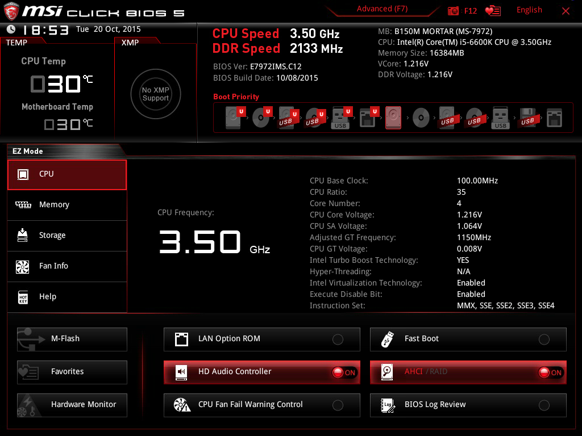This screenshot has height=436, width=582.
Task: Click the DDR Voltage 1.216V text
Action: coord(415,74)
